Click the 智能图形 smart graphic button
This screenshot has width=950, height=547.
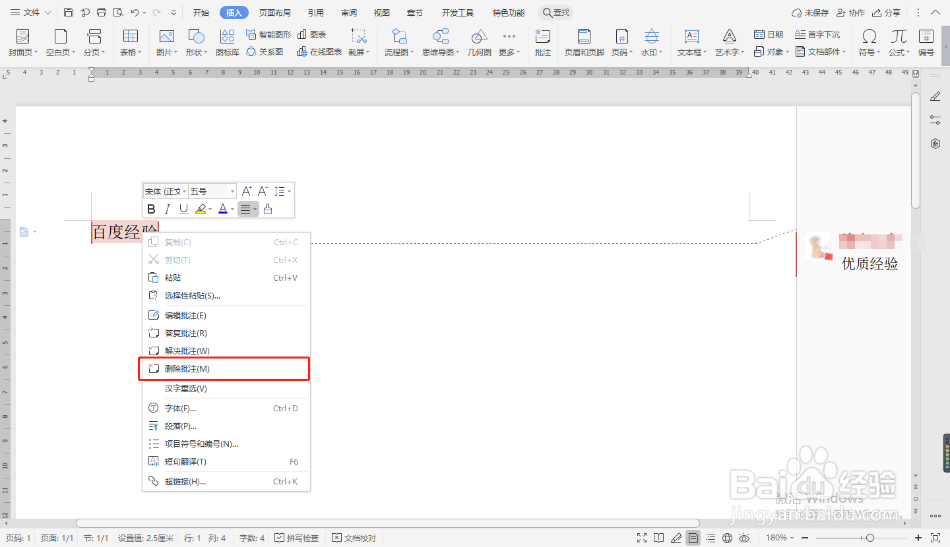click(269, 34)
